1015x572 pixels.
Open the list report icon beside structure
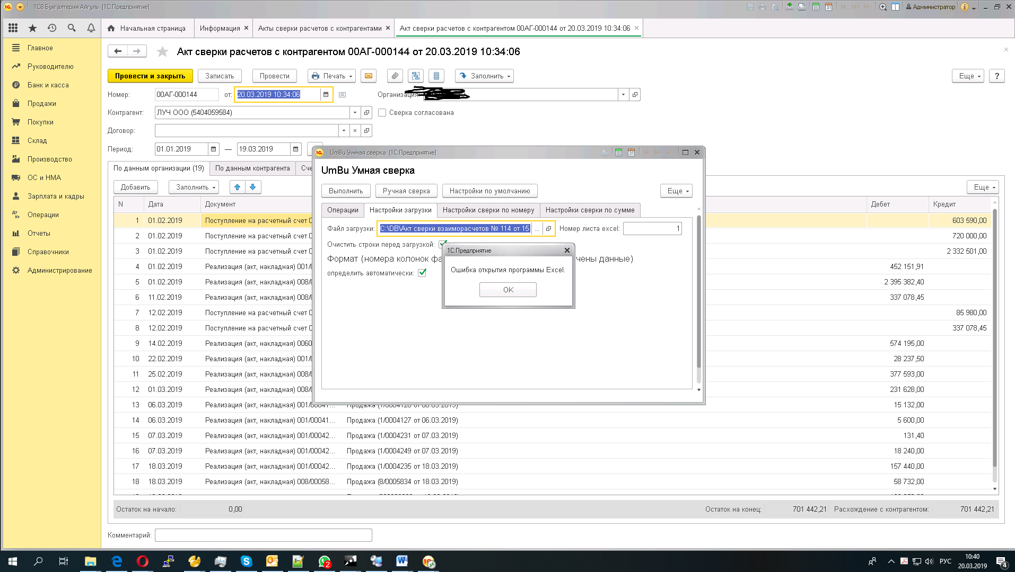(x=436, y=76)
